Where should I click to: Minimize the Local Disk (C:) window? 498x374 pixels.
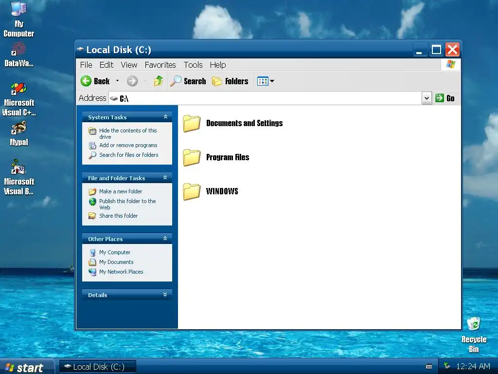click(x=419, y=50)
